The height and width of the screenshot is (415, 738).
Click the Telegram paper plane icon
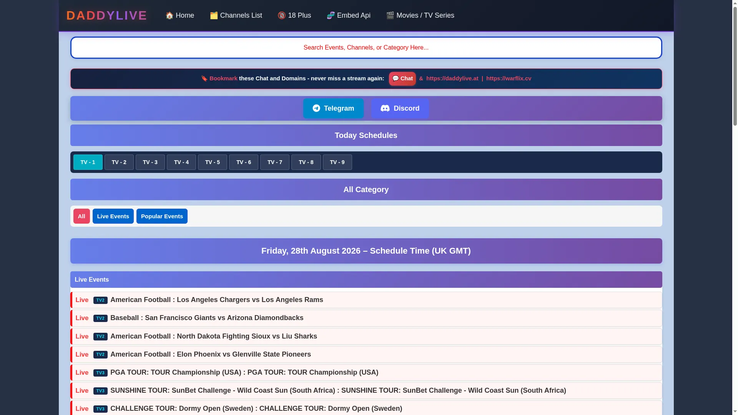pos(316,108)
